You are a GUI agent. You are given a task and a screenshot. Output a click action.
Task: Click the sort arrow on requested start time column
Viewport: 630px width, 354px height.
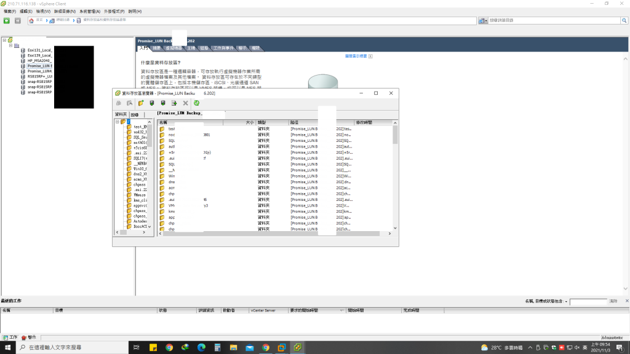[342, 310]
